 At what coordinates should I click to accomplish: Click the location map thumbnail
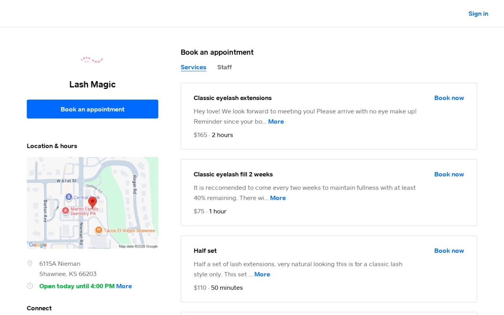92,203
